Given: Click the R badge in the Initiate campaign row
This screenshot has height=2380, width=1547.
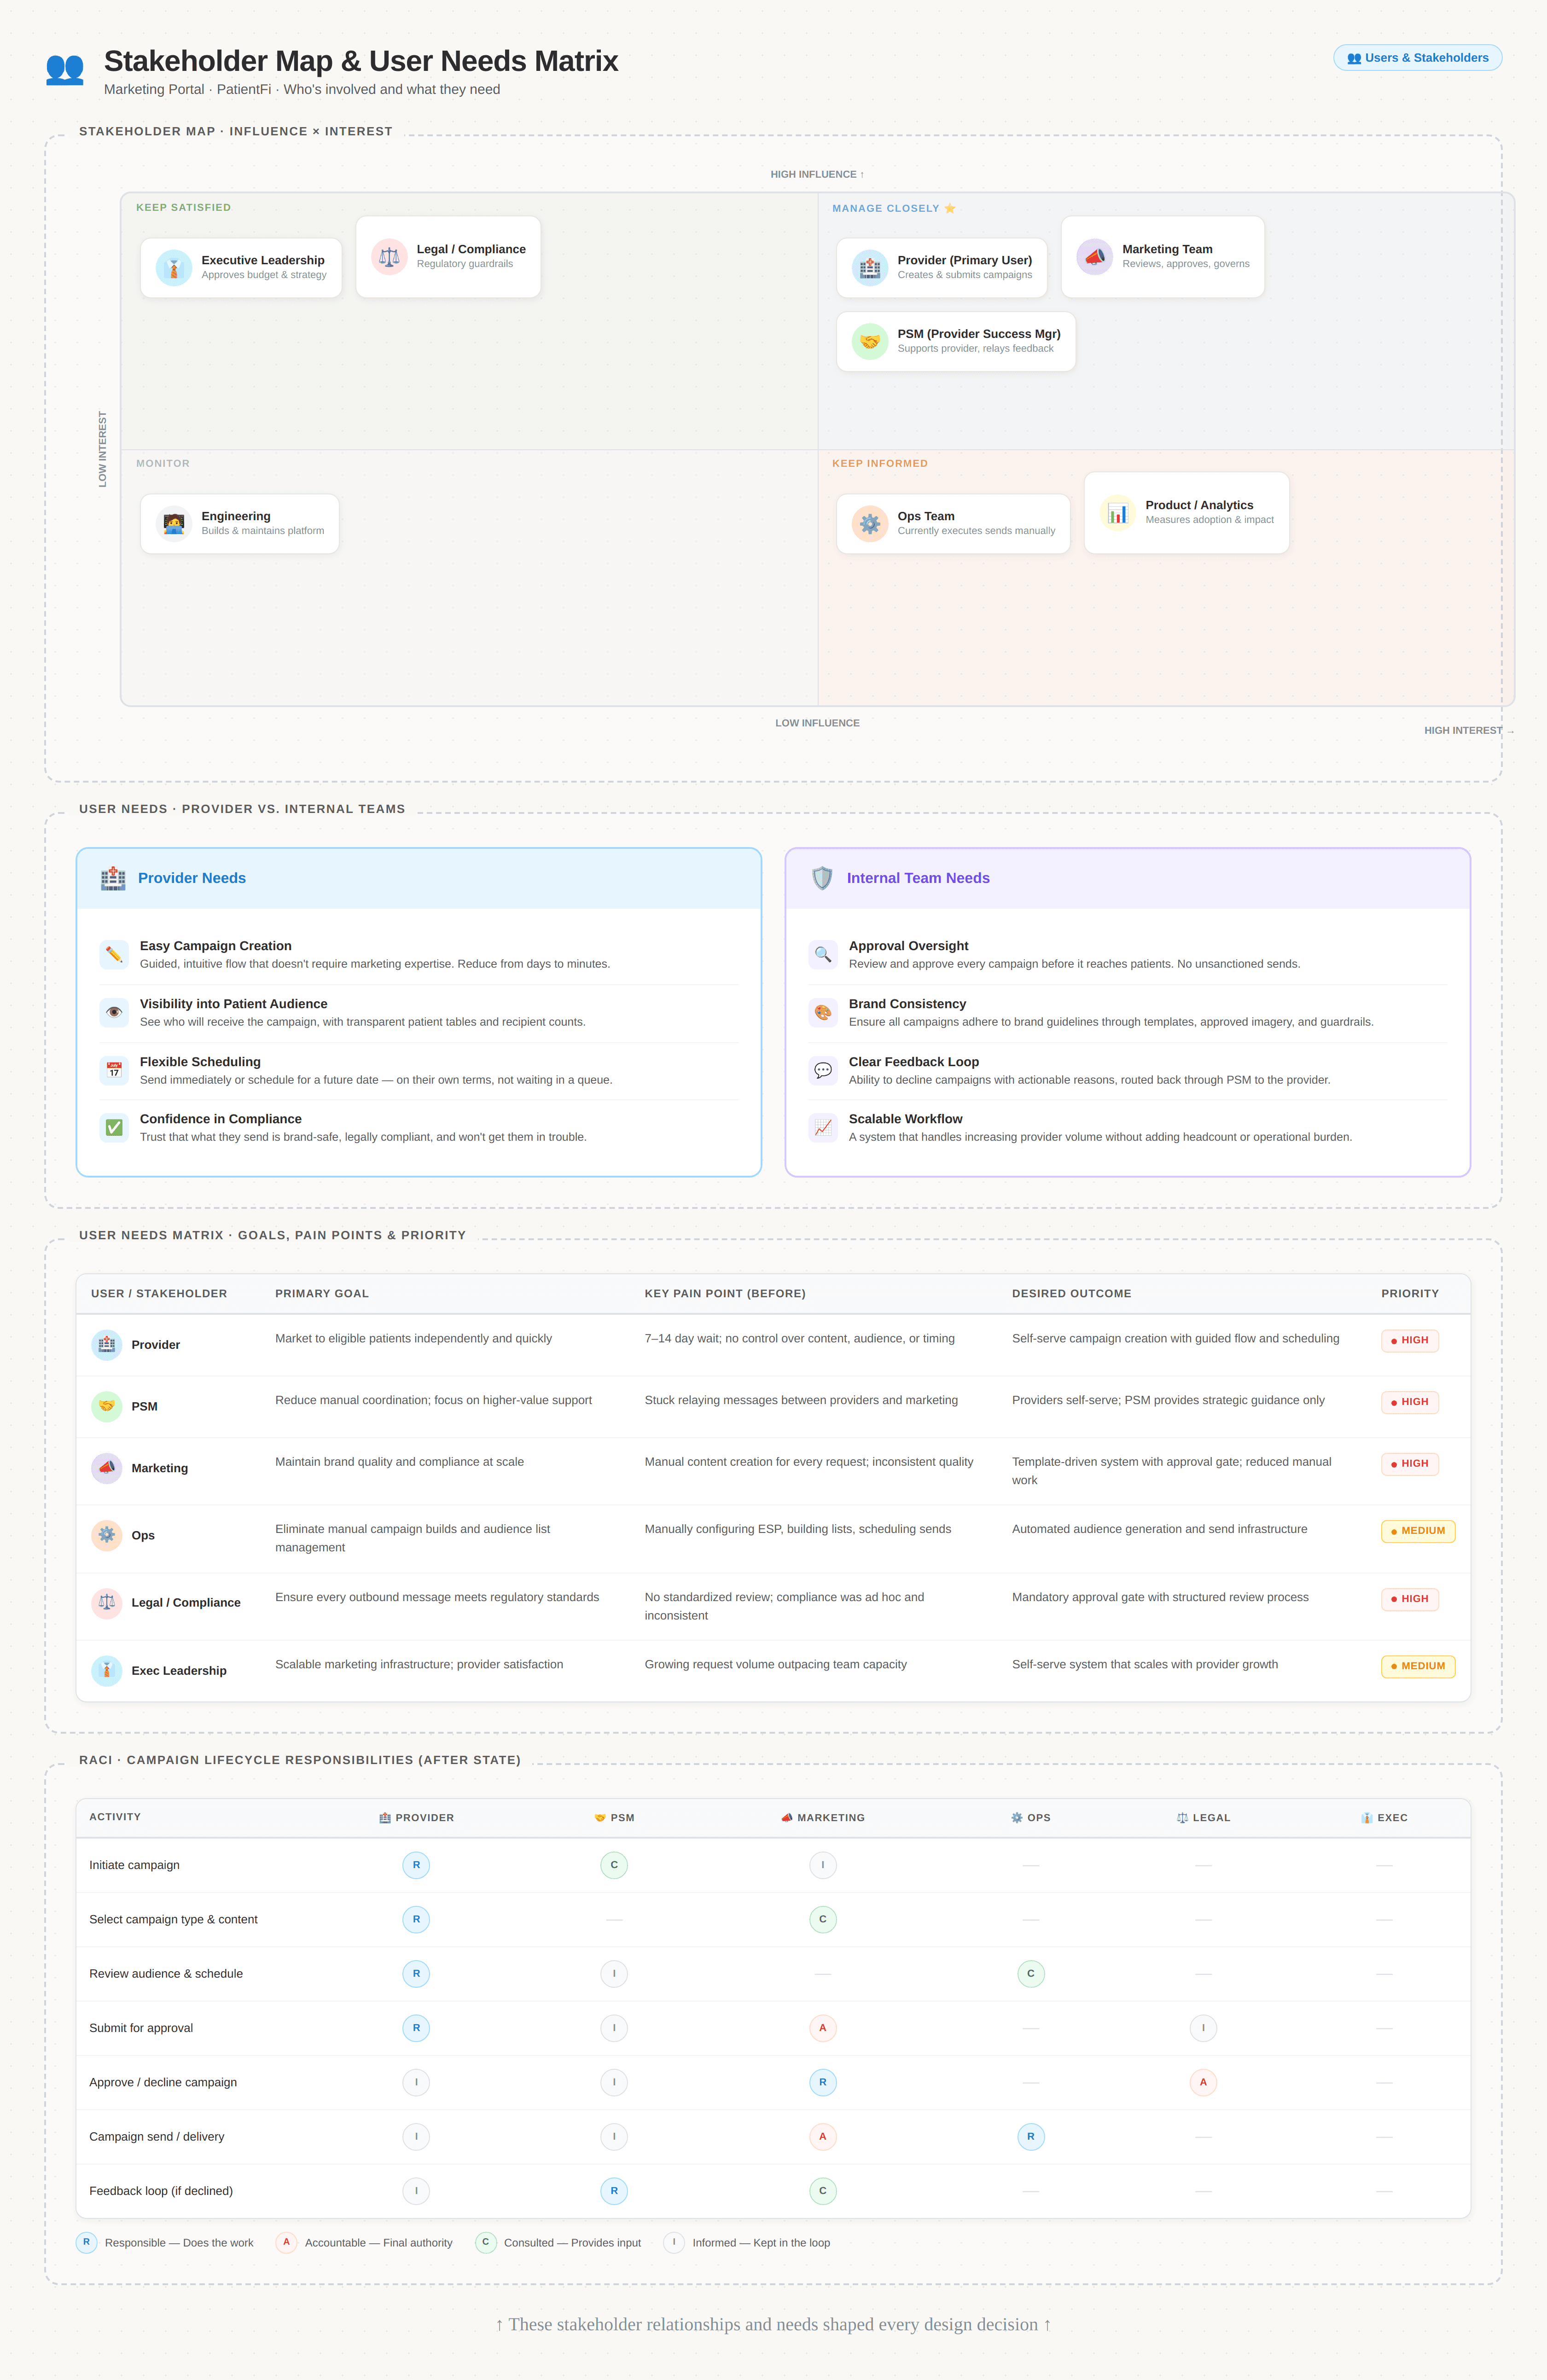Looking at the screenshot, I should [x=416, y=1865].
